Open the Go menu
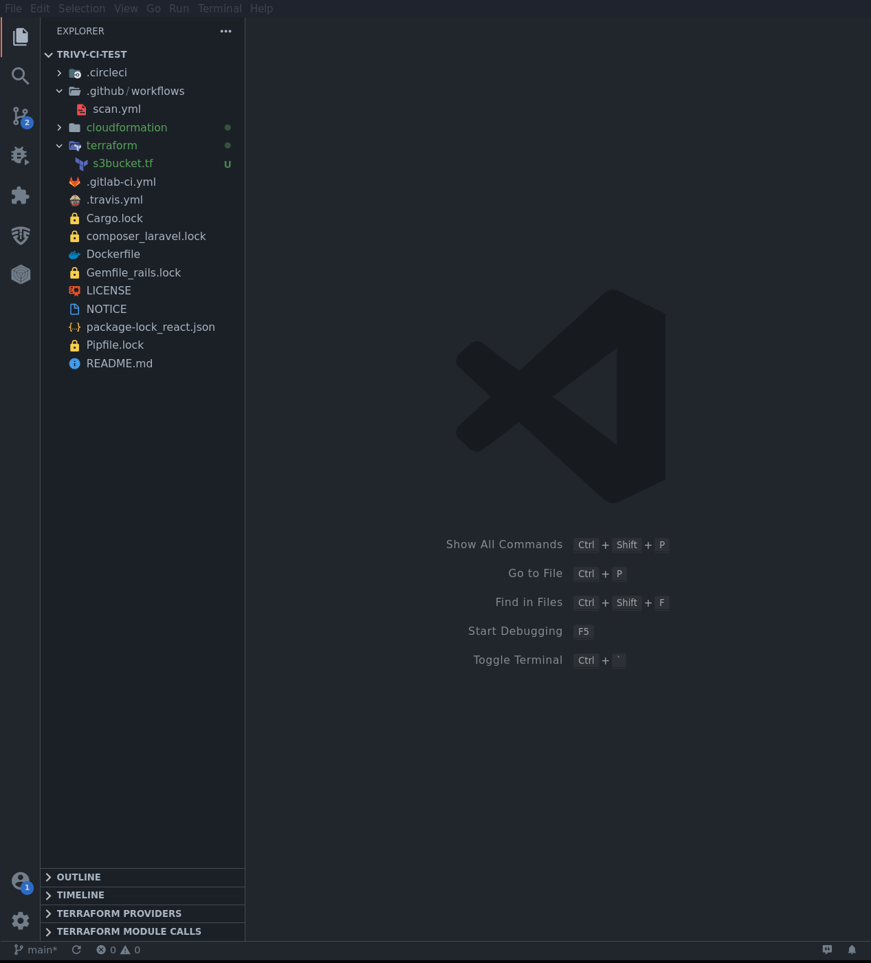Image resolution: width=871 pixels, height=963 pixels. pos(153,8)
